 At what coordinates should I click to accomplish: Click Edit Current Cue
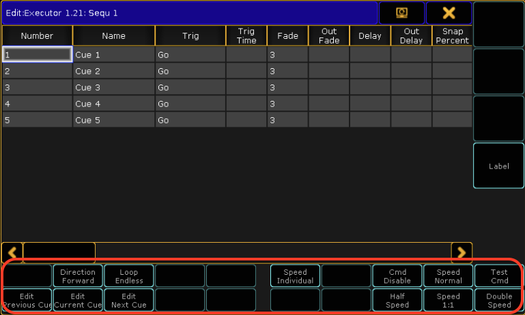click(78, 301)
